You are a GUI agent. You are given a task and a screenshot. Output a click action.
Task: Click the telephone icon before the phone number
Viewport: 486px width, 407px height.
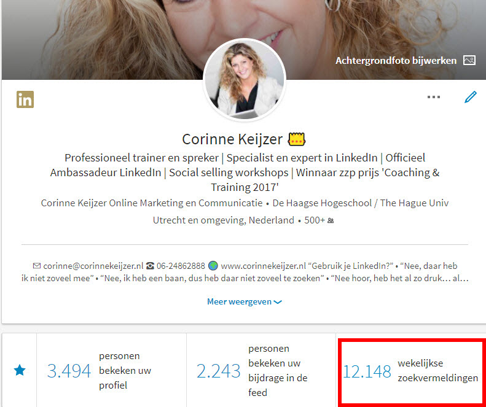click(150, 266)
